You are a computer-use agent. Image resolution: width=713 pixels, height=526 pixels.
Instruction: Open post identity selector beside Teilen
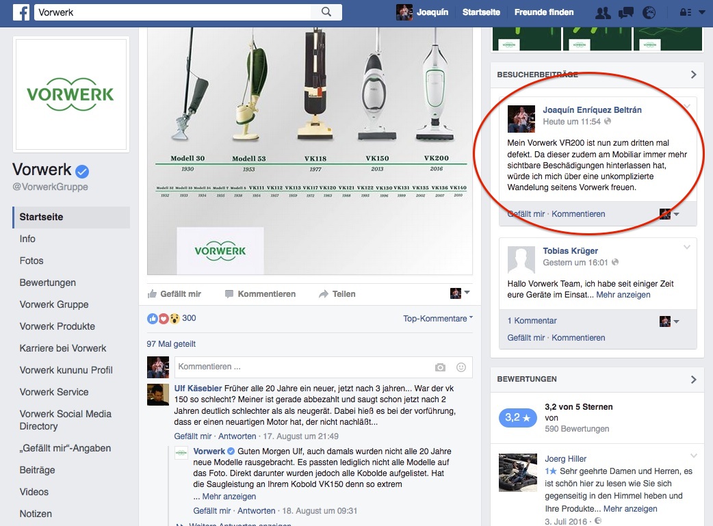click(x=460, y=293)
